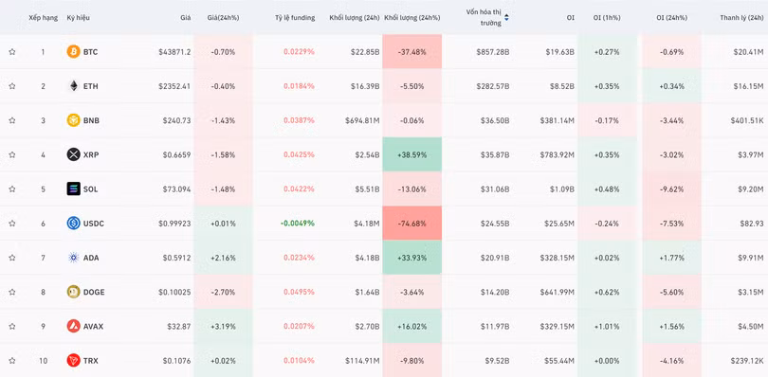Open the BNB symbol link

[x=91, y=120]
